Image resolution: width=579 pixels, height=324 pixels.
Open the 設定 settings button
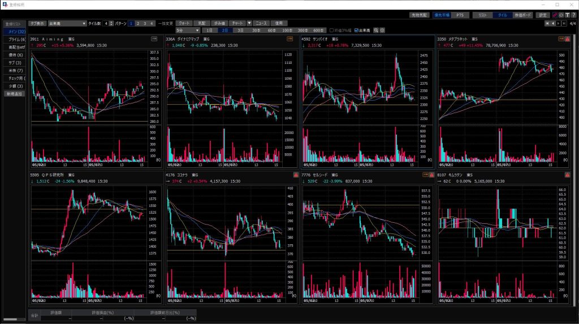click(543, 15)
